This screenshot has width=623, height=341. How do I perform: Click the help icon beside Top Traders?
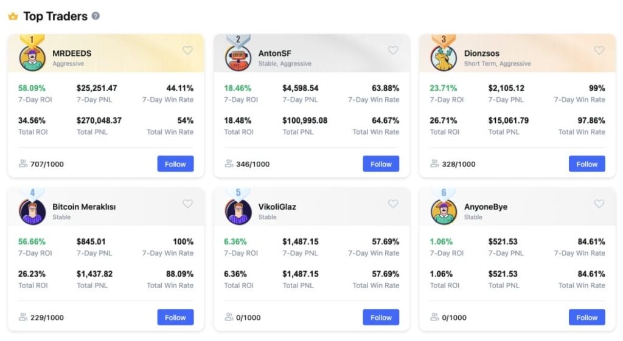(x=96, y=16)
